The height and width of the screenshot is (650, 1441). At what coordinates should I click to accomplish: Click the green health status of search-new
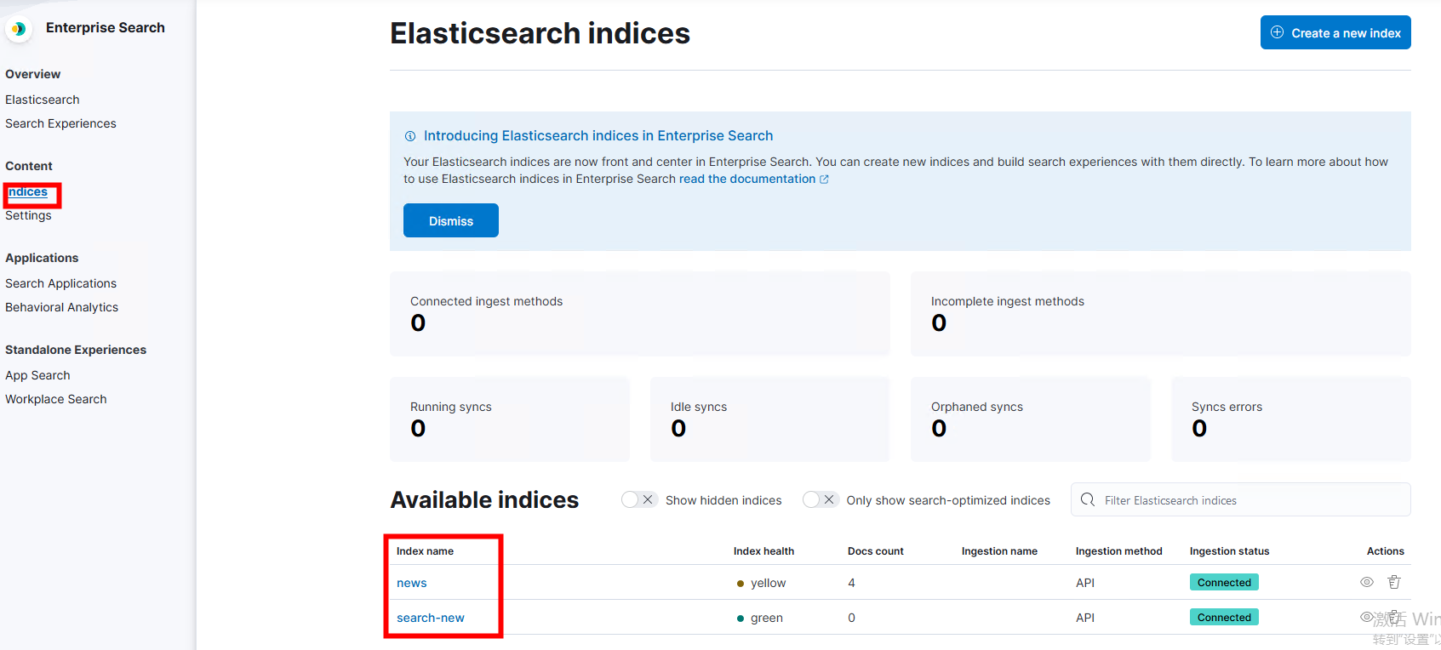click(760, 618)
